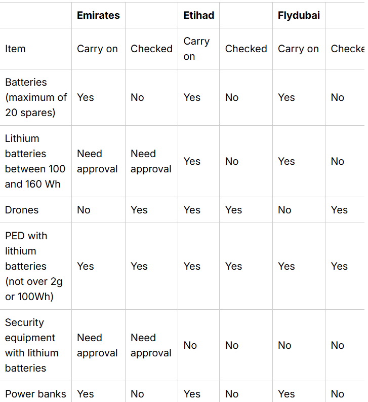Click Emirates checked "Need approval" in security equipment row
Image resolution: width=368 pixels, height=402 pixels.
(151, 345)
